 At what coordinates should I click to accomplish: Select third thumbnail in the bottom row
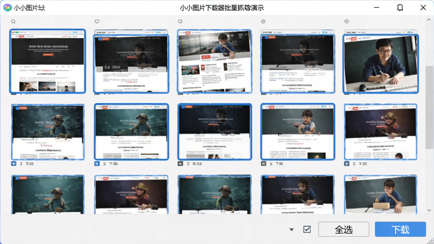point(214,194)
